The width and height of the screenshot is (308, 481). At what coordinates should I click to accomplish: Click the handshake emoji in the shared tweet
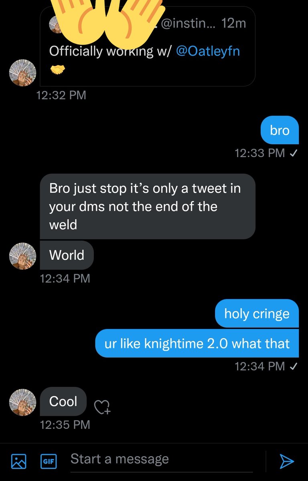(x=57, y=71)
